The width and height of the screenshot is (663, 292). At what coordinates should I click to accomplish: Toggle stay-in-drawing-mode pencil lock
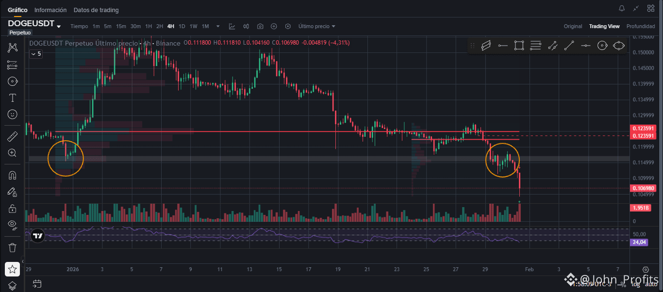(x=13, y=192)
